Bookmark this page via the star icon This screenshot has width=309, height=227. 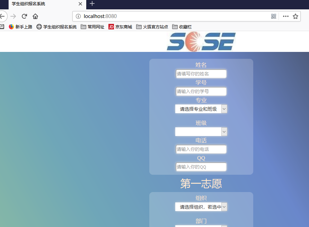click(295, 16)
